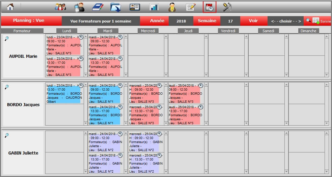
Task: Open the week dropdown showing 17
Action: (x=230, y=21)
